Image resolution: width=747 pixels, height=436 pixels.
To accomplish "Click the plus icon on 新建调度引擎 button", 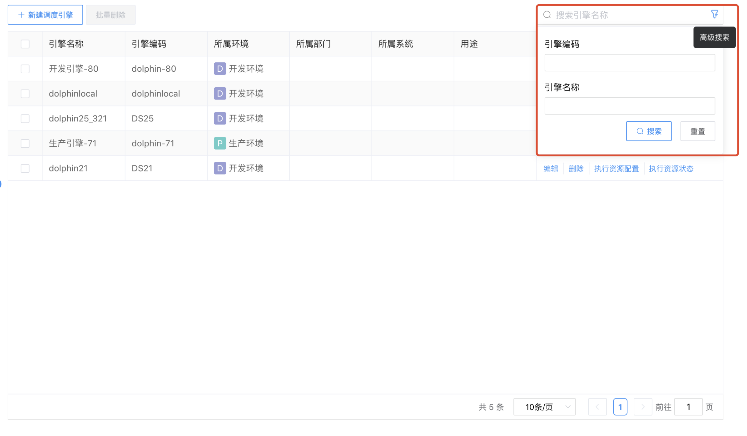I will pos(21,15).
